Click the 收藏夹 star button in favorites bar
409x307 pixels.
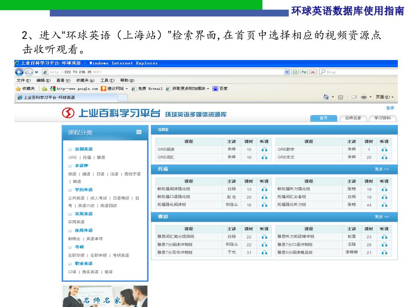pyautogui.click(x=25, y=89)
